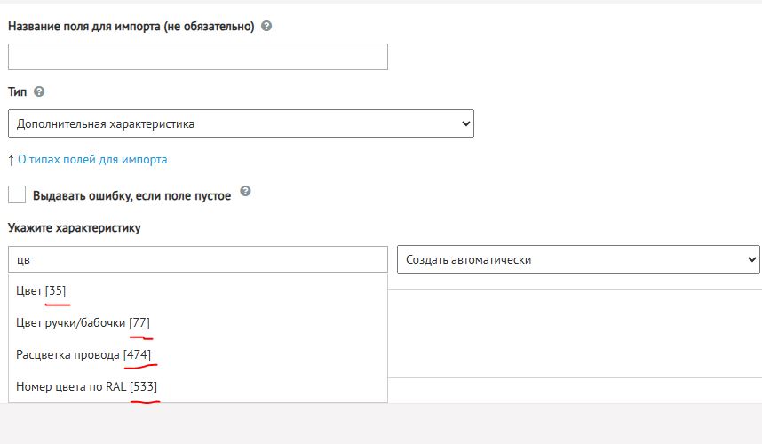Open the О типах полей для импорта link
Screen dimensions: 762x444
[x=92, y=159]
